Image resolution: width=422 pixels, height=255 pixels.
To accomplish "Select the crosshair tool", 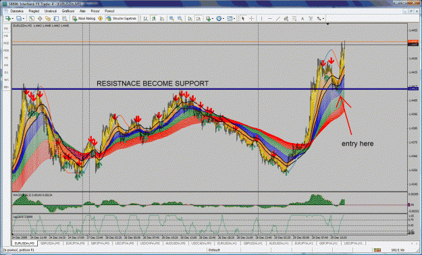I will (x=251, y=19).
